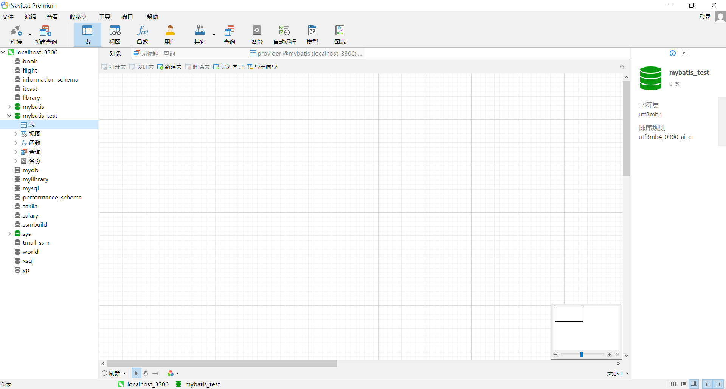Switch to small icon grid view

[674, 384]
